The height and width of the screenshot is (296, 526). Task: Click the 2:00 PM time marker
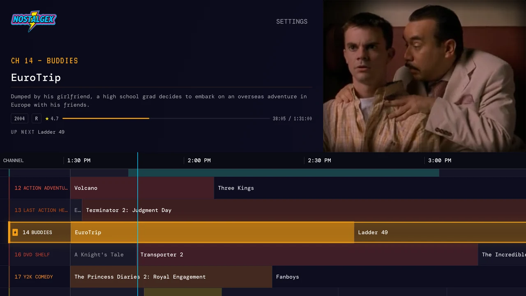tap(199, 160)
